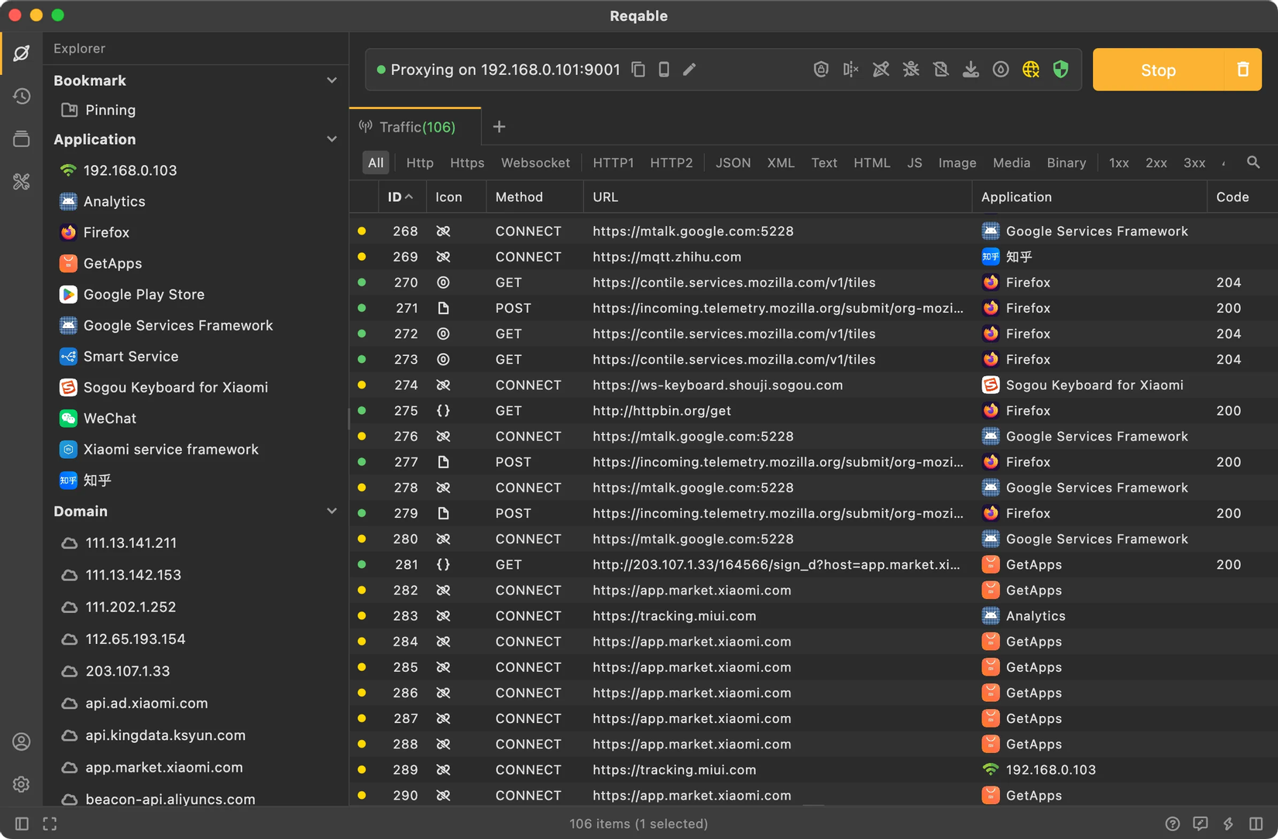Viewport: 1278px width, 839px height.
Task: Click the pencil icon to edit proxy
Action: click(x=689, y=70)
